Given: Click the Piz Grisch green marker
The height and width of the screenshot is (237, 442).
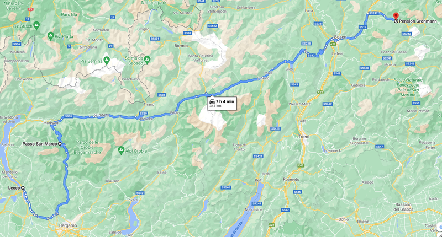Looking at the screenshot, I should click(36, 25).
